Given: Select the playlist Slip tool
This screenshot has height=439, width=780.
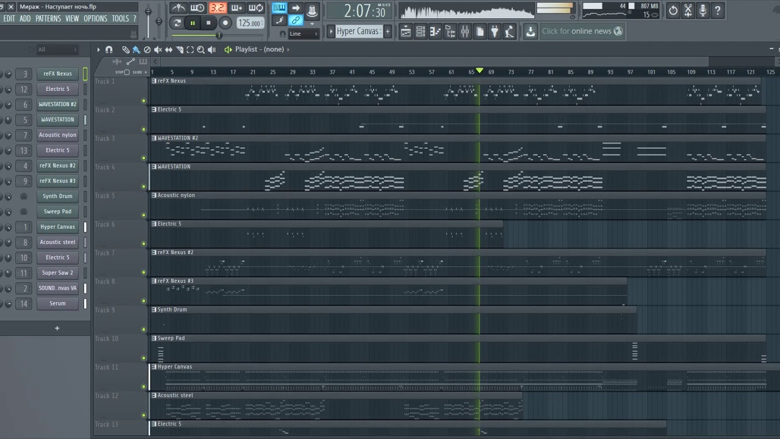Looking at the screenshot, I should point(169,49).
